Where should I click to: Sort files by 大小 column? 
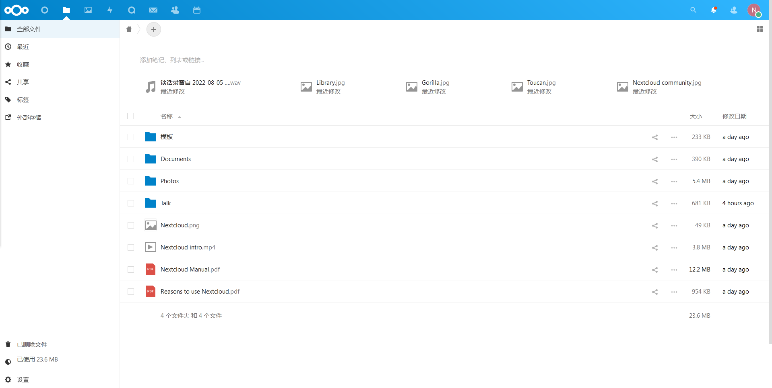[696, 116]
